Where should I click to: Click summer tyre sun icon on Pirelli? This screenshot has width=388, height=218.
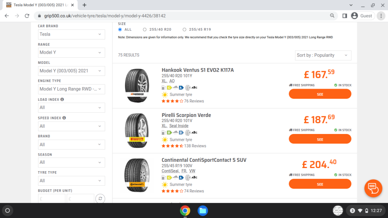[165, 140]
